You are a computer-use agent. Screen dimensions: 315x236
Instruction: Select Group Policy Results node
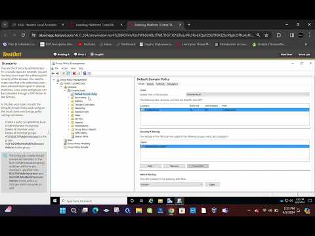pos(77,147)
